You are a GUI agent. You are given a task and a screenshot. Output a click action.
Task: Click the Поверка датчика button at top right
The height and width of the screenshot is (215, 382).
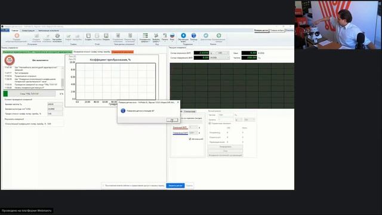pos(261,30)
